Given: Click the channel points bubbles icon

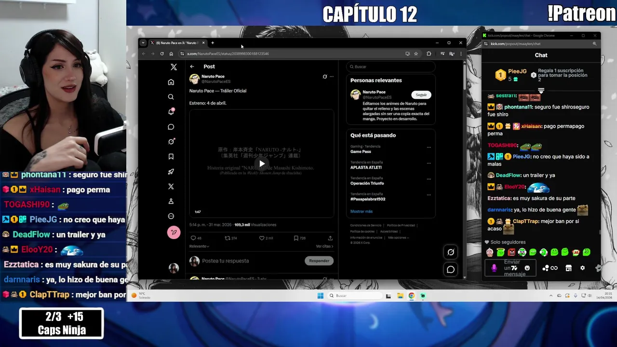Looking at the screenshot, I should 546,268.
